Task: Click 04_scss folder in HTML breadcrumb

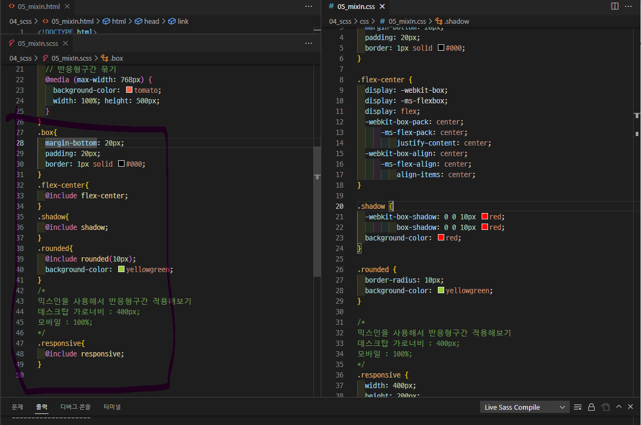Action: click(21, 22)
